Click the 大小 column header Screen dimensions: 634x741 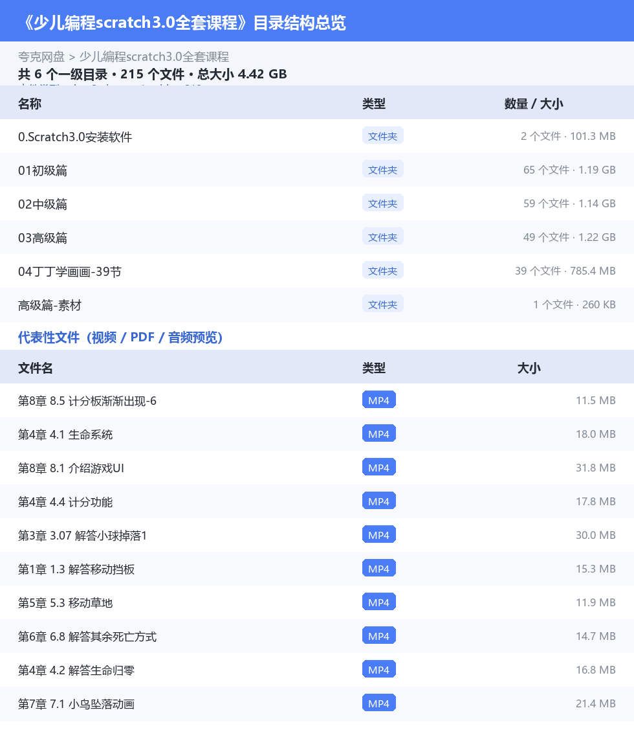point(529,368)
